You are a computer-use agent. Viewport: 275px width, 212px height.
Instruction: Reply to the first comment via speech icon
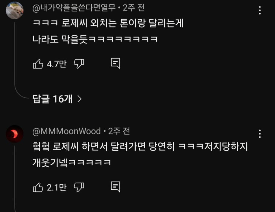tap(115, 63)
